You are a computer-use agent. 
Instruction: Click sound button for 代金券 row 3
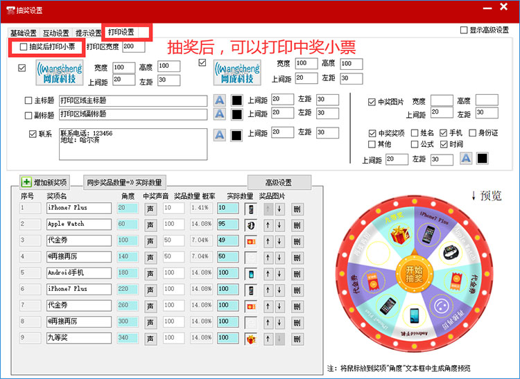(150, 242)
